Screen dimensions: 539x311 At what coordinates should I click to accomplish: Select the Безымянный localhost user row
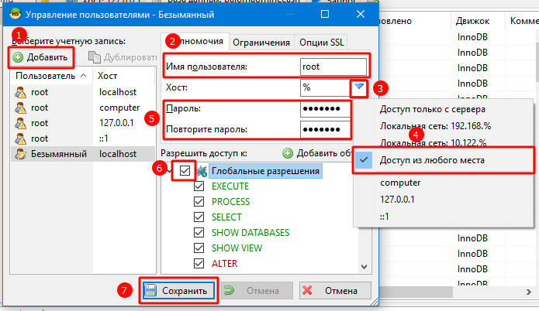83,154
